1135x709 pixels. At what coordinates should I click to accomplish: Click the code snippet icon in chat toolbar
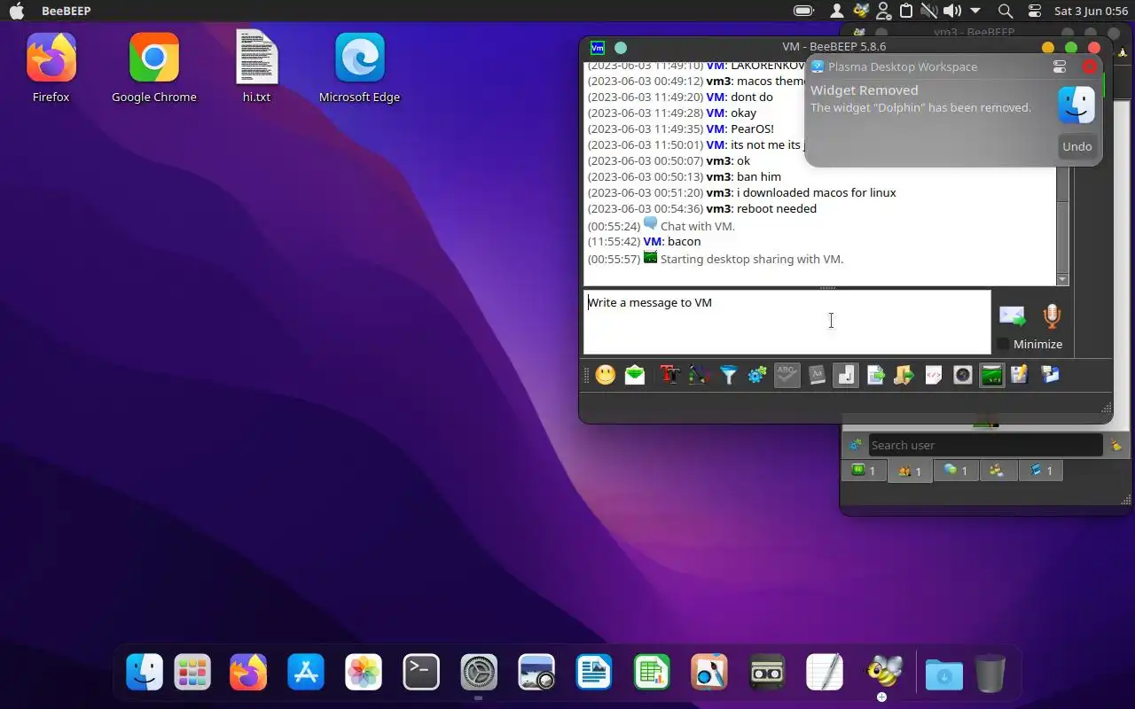click(x=933, y=375)
